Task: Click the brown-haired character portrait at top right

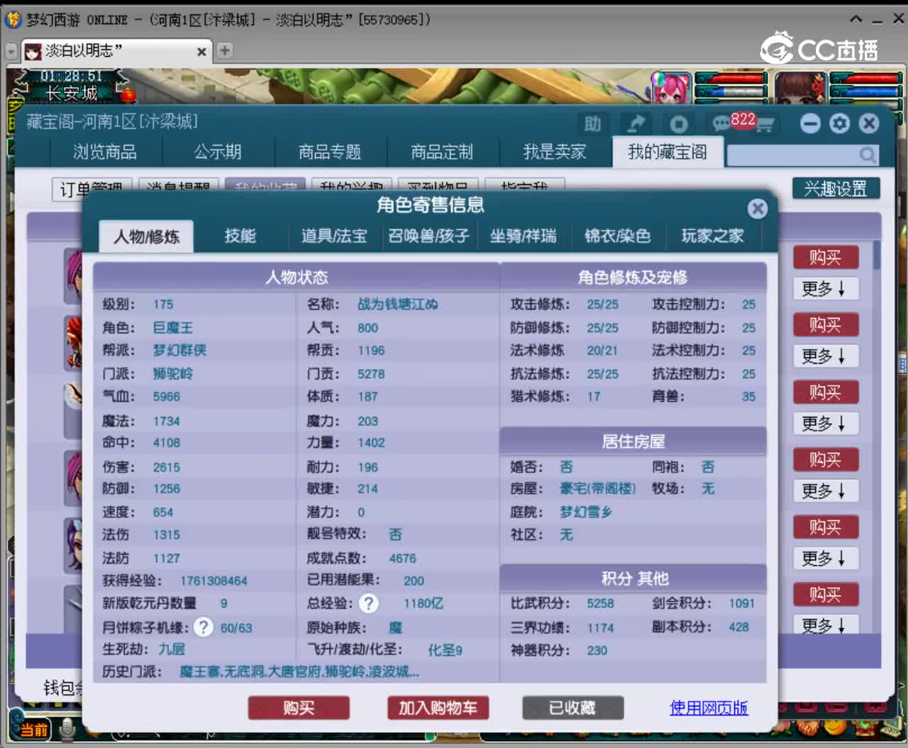Action: tap(802, 88)
